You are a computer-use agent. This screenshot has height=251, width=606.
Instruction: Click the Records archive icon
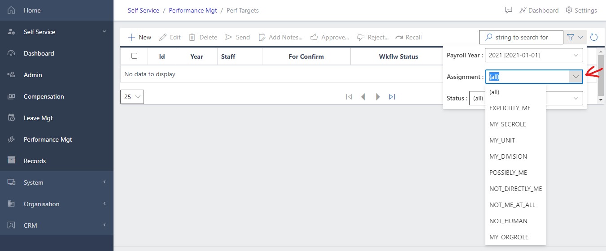click(12, 161)
